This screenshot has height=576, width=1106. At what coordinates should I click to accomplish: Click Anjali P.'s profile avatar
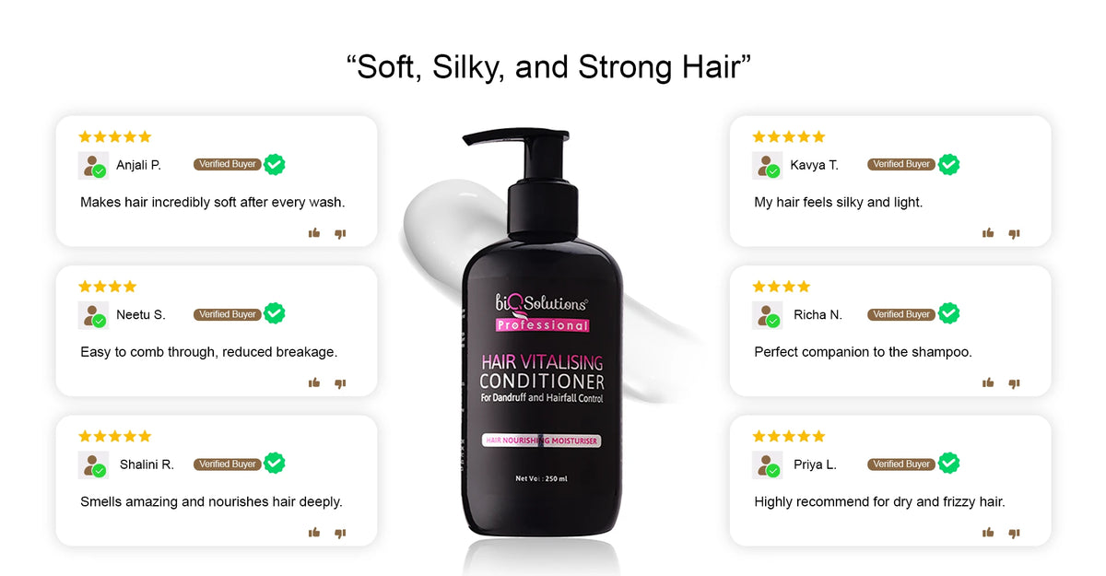coord(93,166)
